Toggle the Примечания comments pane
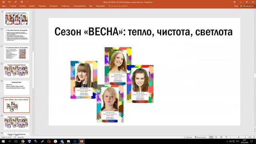The image size is (256, 144). pos(200,137)
